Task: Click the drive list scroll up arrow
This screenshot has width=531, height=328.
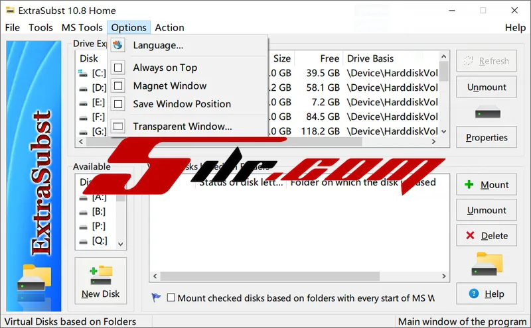Action: pos(444,56)
